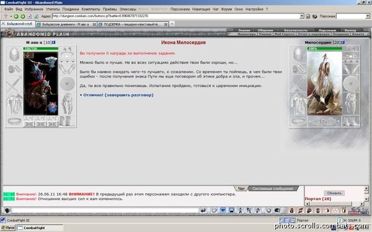Open a new tab with the plus button
Screen dimensions: 372x232
(x=172, y=24)
